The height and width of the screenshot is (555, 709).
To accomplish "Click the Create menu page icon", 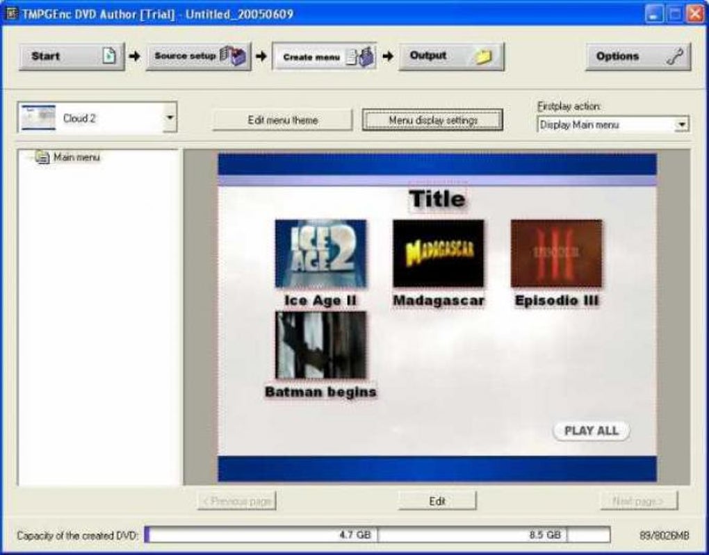I will click(x=360, y=56).
